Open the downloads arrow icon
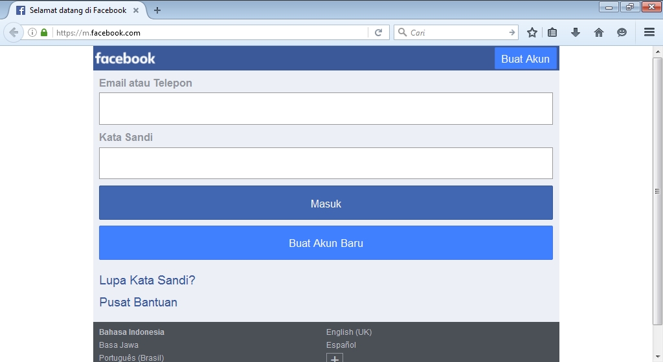Viewport: 663px width, 362px height. [576, 32]
